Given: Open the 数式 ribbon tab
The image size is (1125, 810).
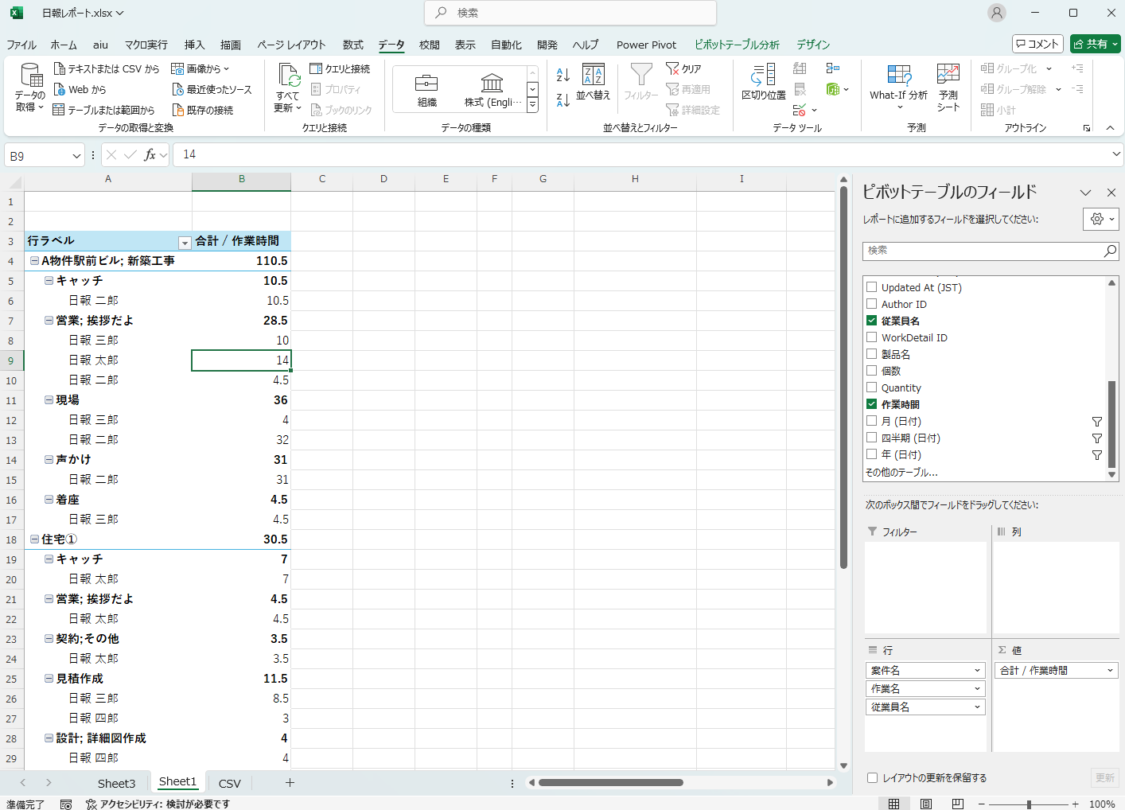Looking at the screenshot, I should pos(353,45).
